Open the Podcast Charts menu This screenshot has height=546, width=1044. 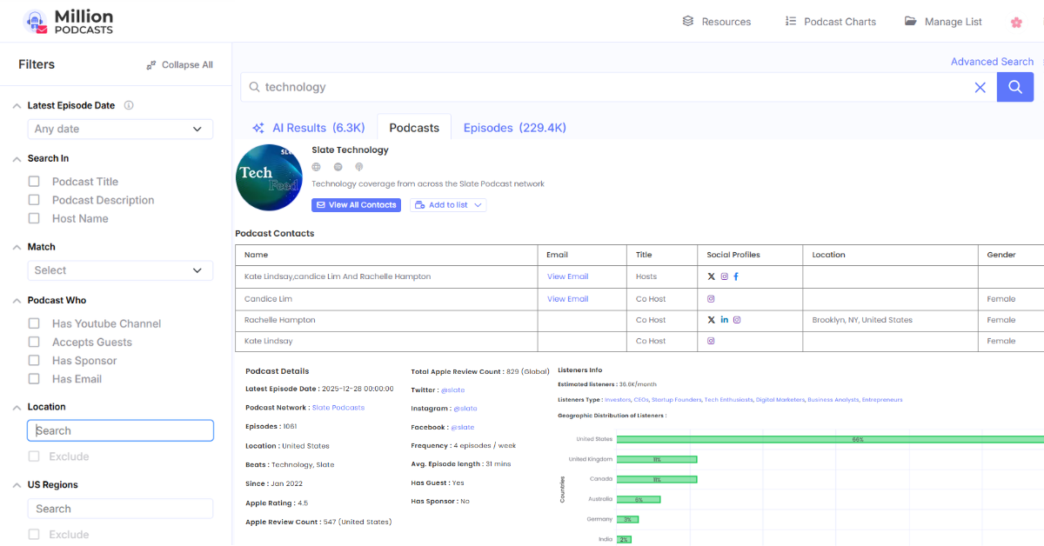tap(830, 22)
